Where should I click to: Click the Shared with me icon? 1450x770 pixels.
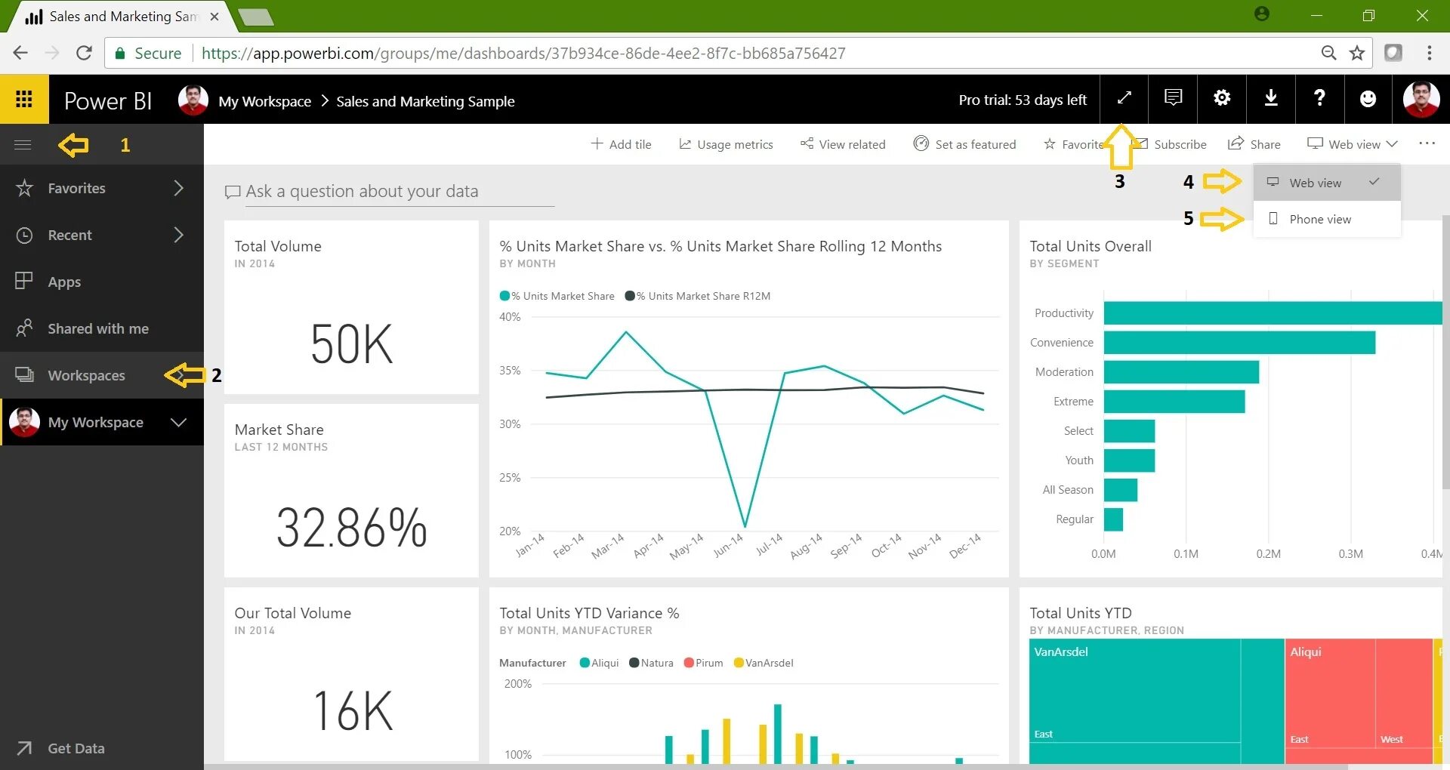[x=24, y=328]
